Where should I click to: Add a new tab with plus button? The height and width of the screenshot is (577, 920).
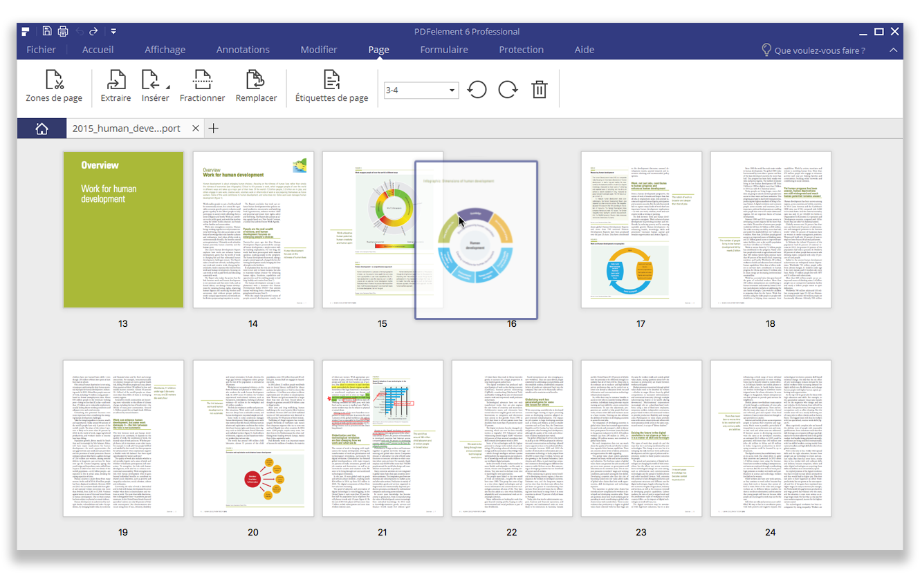click(214, 129)
